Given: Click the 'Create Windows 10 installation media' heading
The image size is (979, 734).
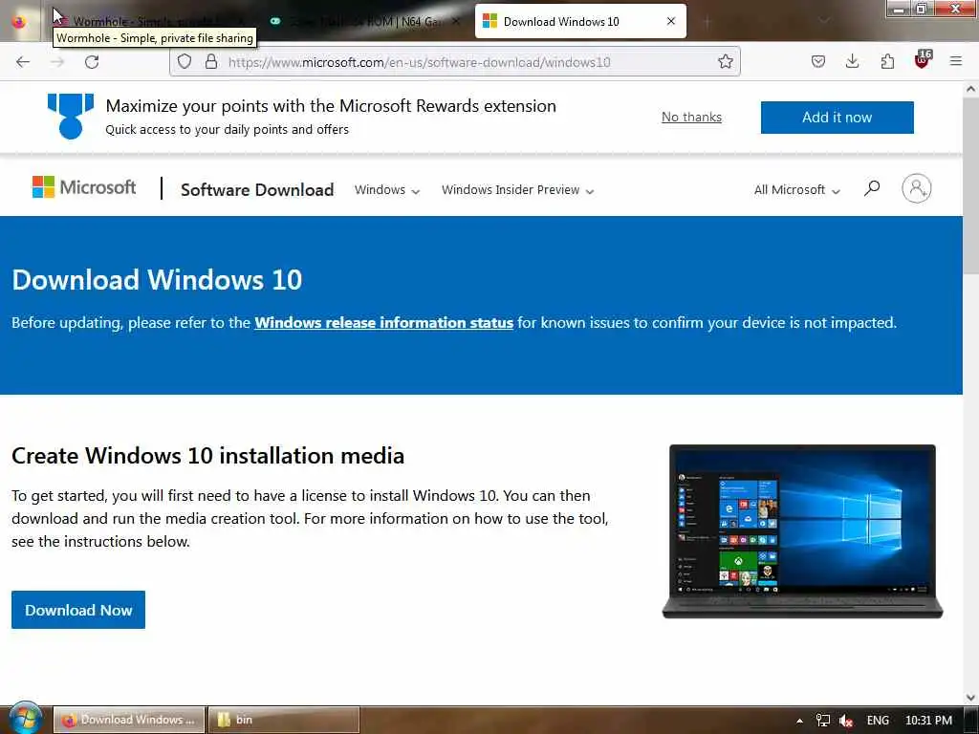Looking at the screenshot, I should tap(207, 456).
